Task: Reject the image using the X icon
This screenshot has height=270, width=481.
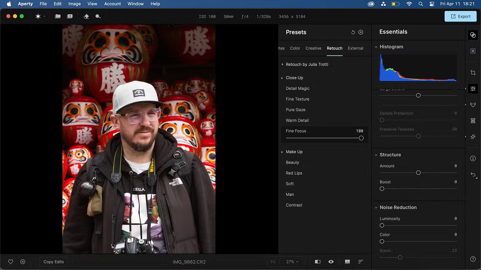Action: pyautogui.click(x=23, y=262)
